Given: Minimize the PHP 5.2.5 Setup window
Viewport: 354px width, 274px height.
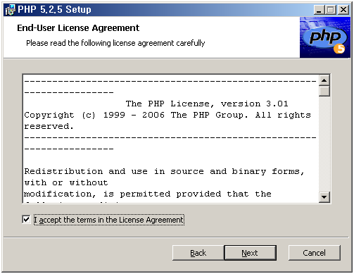Looking at the screenshot, I should [x=319, y=10].
